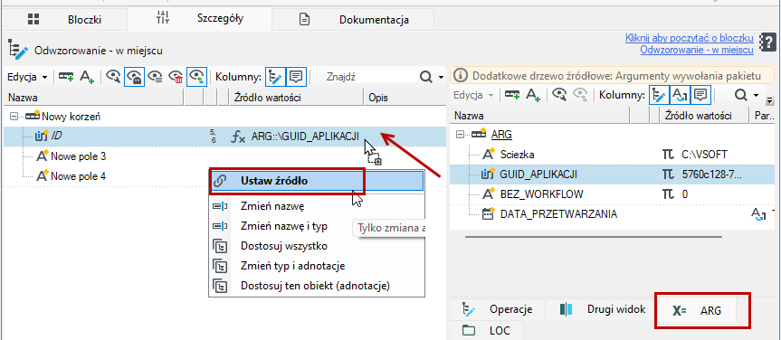Toggle type annotation column button in right panel

point(680,95)
